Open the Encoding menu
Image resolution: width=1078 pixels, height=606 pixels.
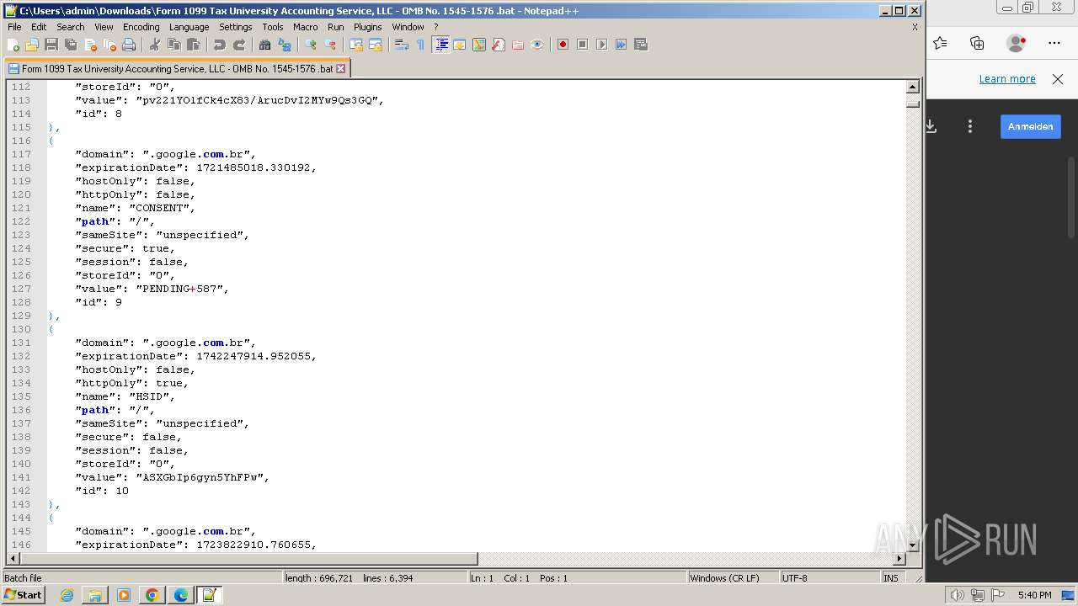pos(141,27)
